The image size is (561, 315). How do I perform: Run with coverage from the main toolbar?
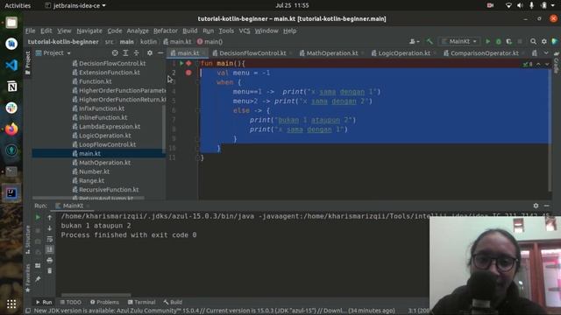coord(508,41)
